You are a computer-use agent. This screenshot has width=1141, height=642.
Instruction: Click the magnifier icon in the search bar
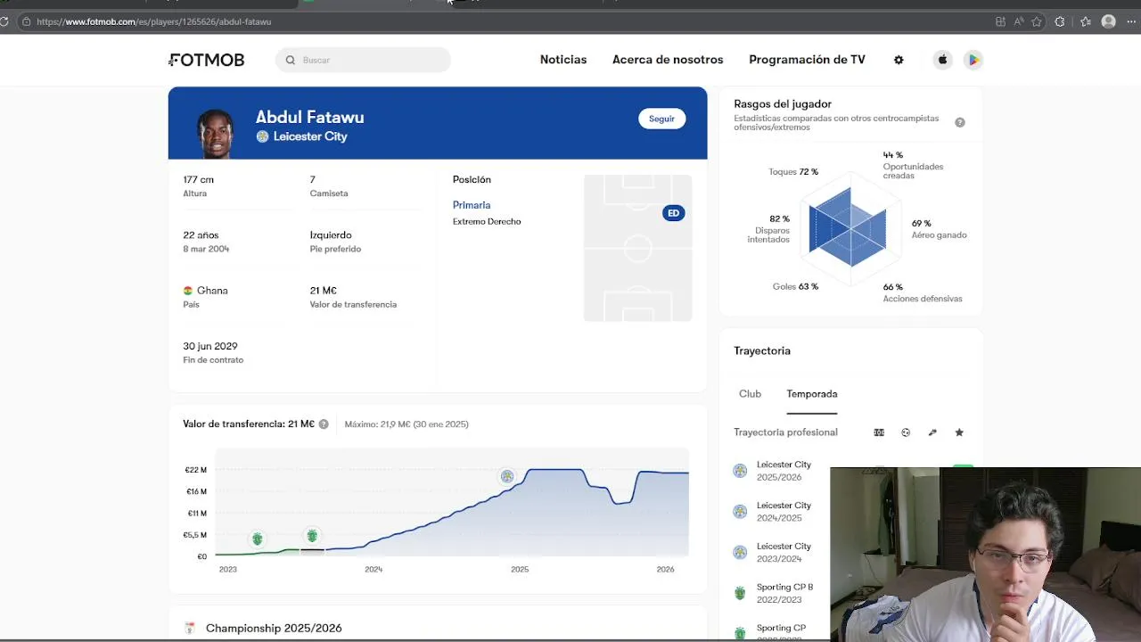point(291,60)
